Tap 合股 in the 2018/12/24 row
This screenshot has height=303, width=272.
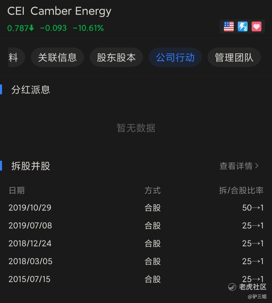pos(153,243)
